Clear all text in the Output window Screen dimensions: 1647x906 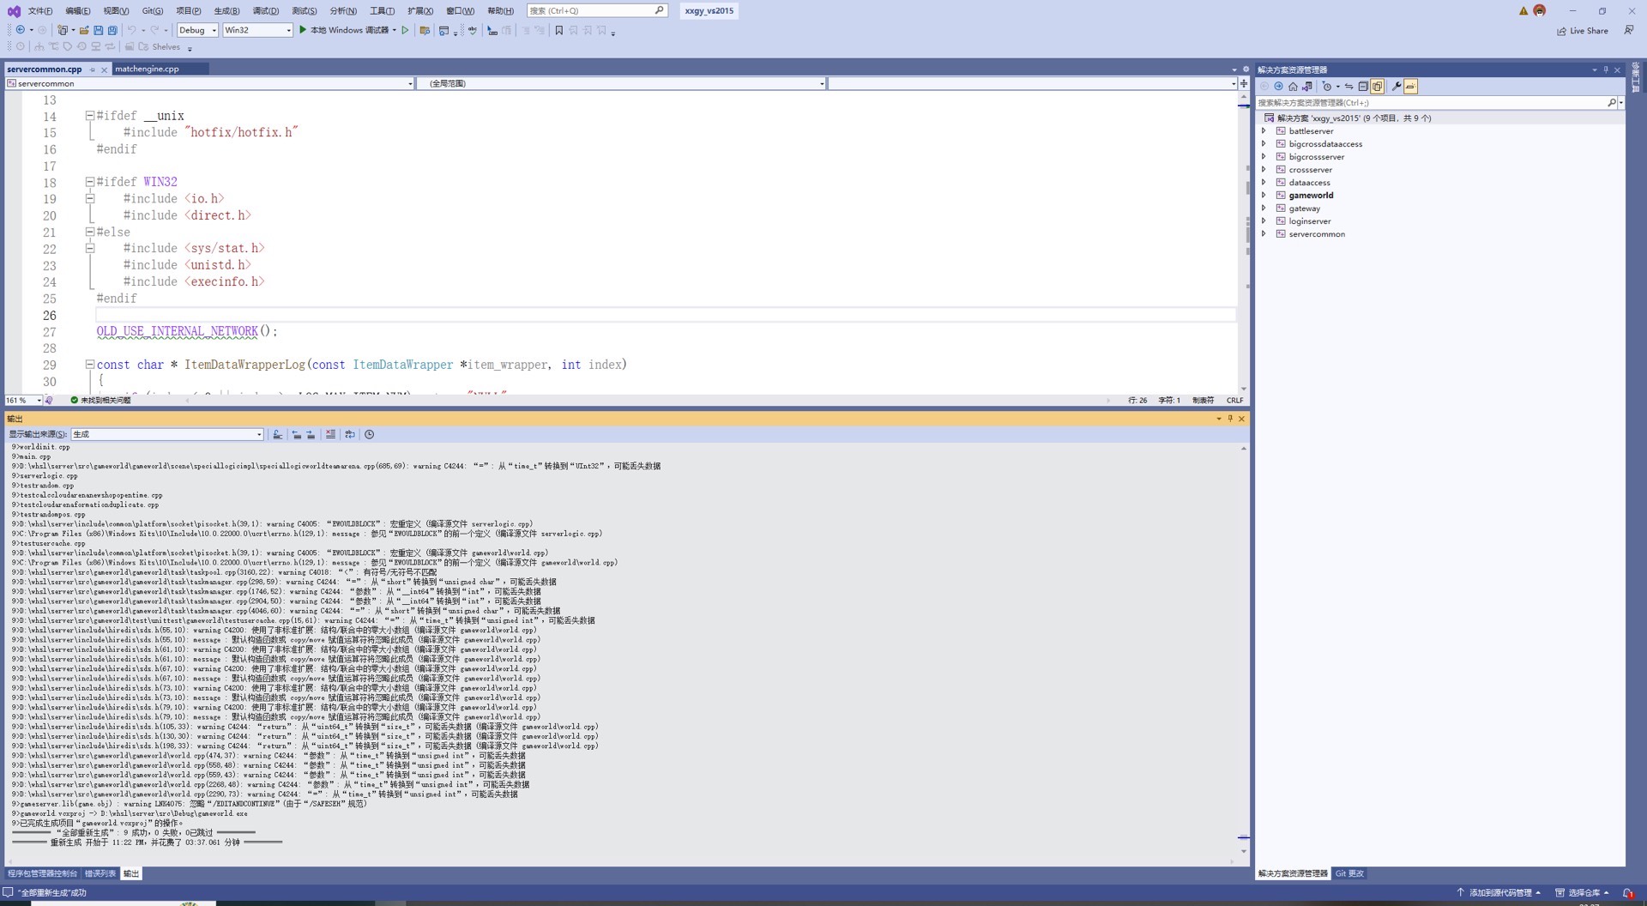330,435
